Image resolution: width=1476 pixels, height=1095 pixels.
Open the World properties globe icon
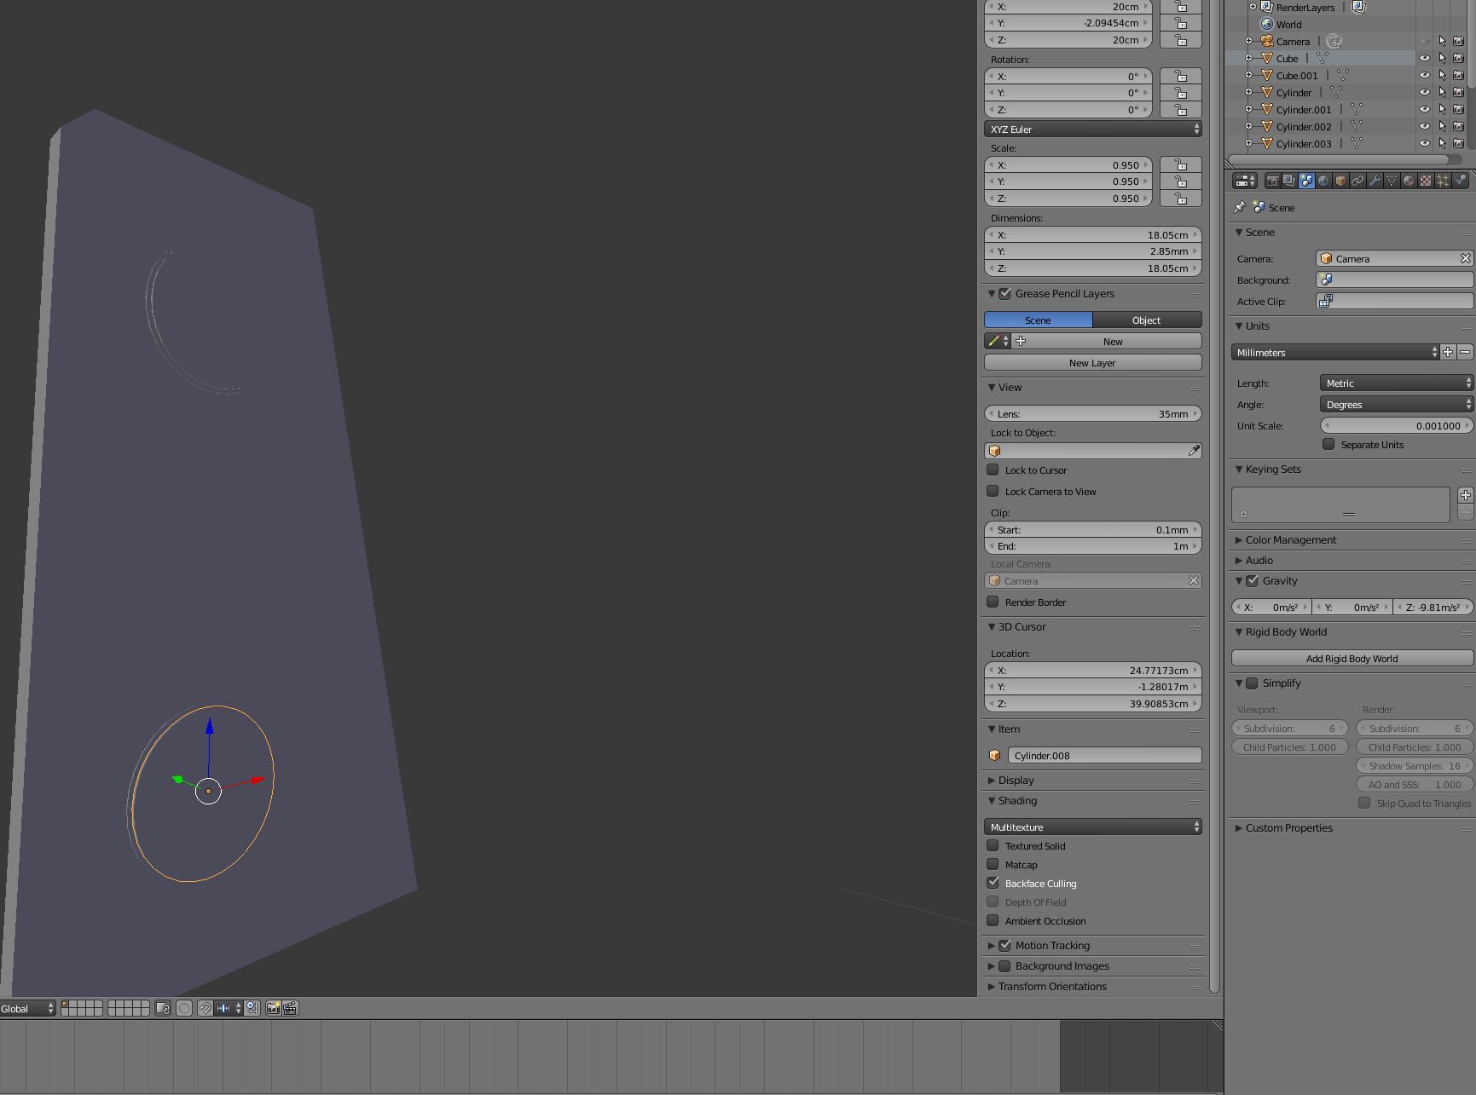click(x=1323, y=181)
